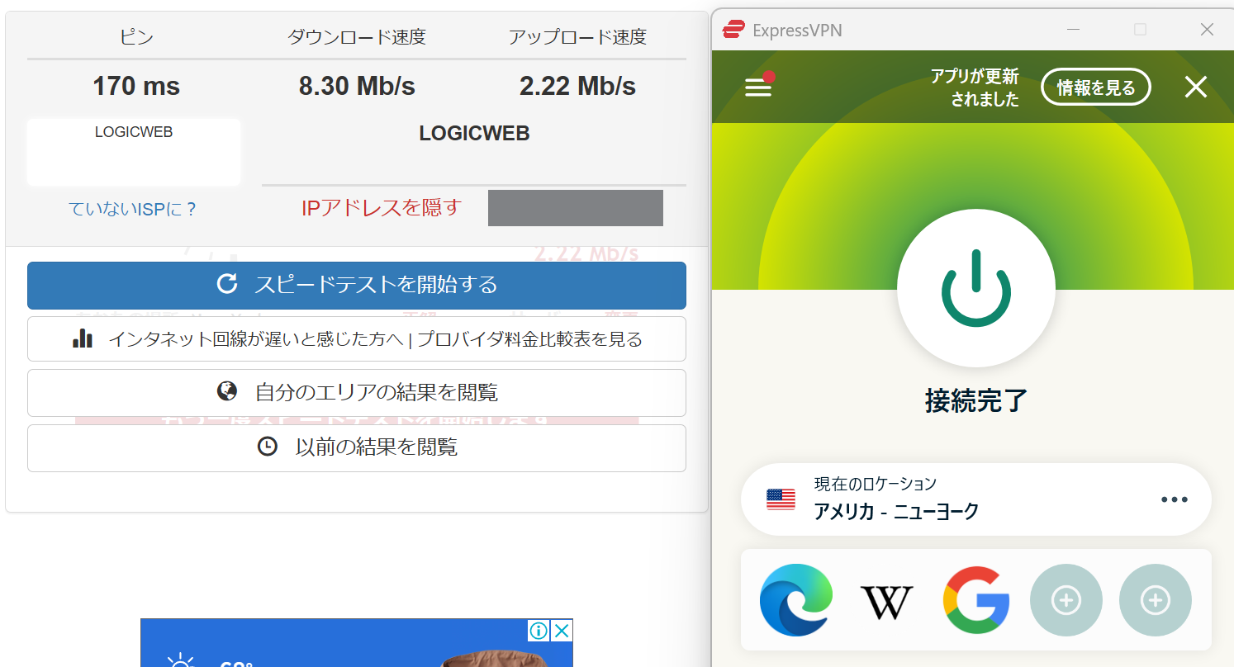The height and width of the screenshot is (667, 1234).
Task: Open the three-dot location options menu
Action: (x=1174, y=499)
